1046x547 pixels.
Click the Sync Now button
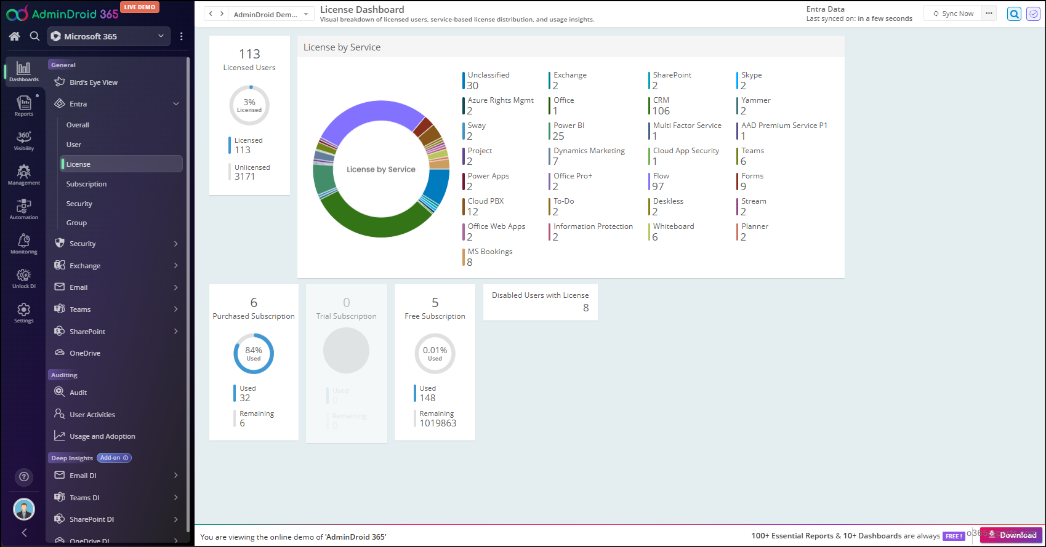[953, 14]
